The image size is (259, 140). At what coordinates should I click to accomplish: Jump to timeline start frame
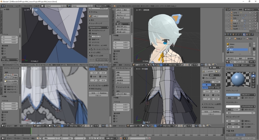point(90,138)
